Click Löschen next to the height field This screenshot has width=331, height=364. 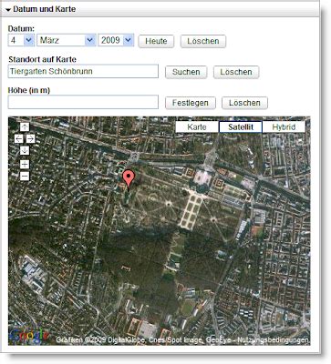click(244, 103)
